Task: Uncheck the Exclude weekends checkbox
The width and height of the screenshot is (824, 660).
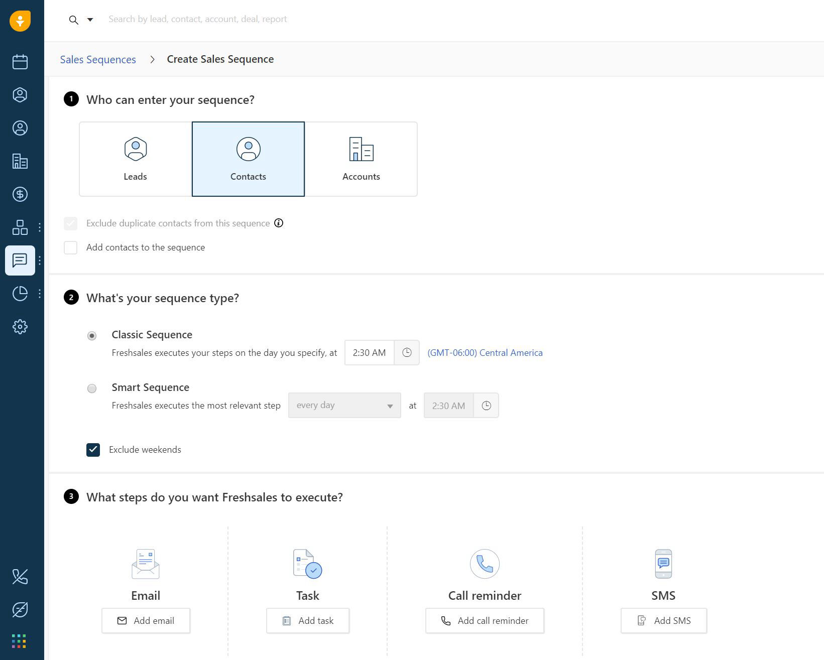Action: 93,450
